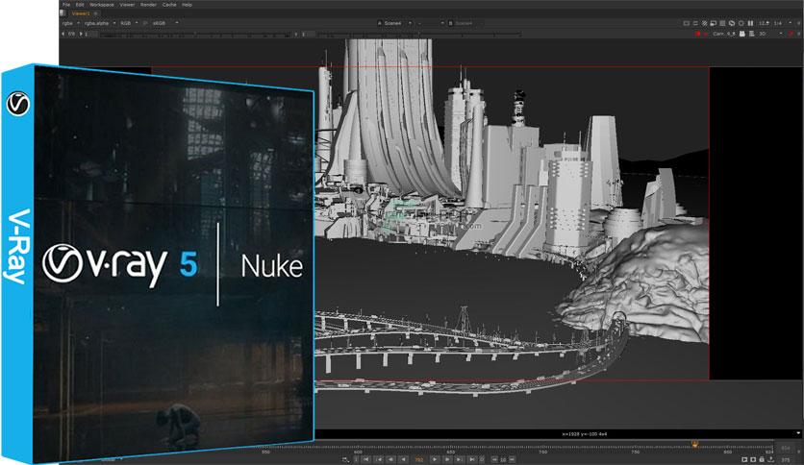The height and width of the screenshot is (465, 804).
Task: Select the Viewer1 tab
Action: (81, 13)
